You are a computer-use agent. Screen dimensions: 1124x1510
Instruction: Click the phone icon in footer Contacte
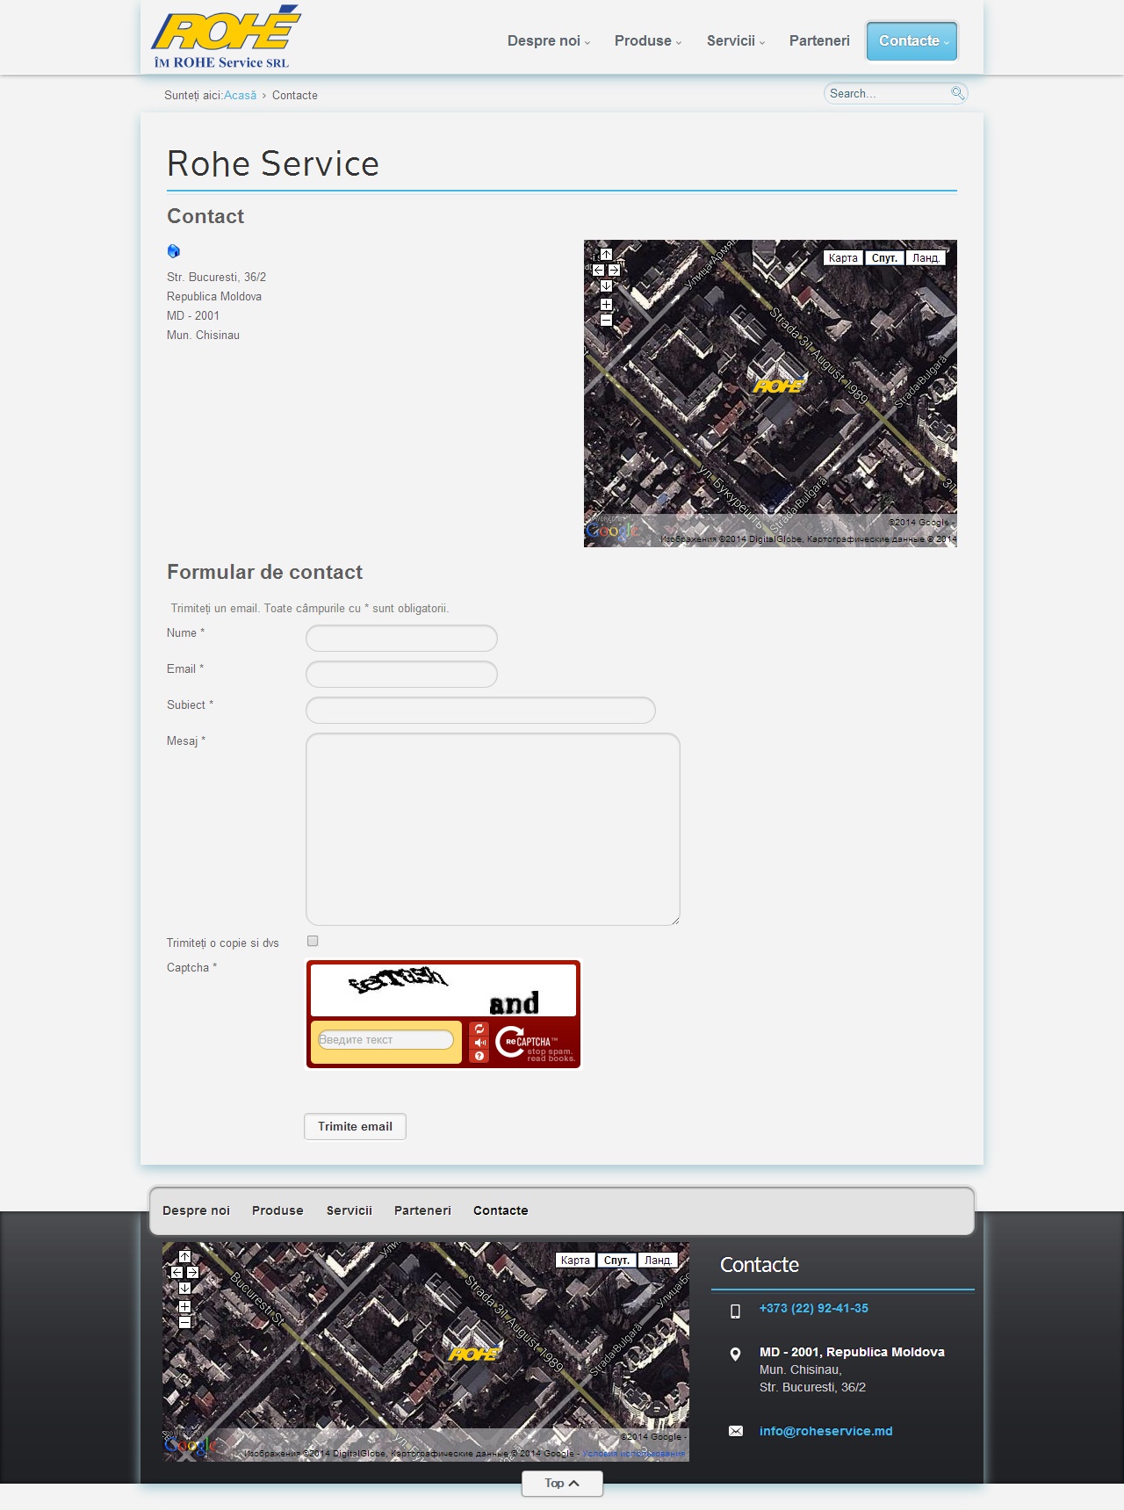click(736, 1311)
